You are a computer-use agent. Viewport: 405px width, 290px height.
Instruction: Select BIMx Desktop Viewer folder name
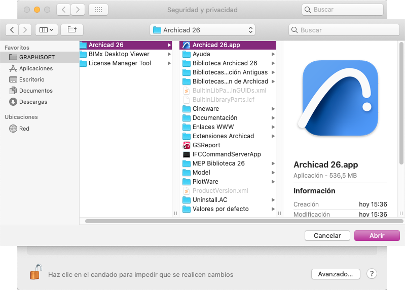coord(119,54)
